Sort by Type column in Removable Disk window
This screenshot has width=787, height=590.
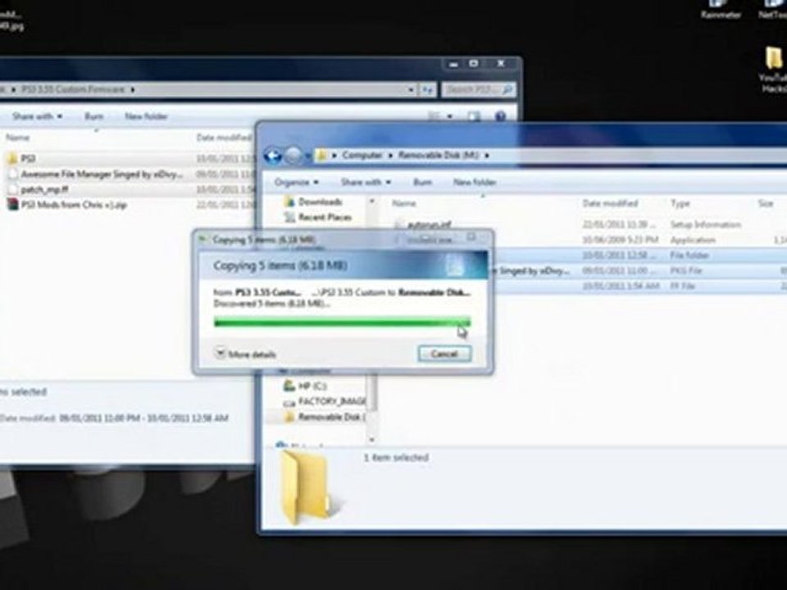[680, 203]
